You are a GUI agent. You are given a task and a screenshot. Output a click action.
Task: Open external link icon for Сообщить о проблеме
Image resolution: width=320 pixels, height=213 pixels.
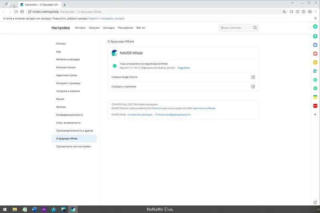click(253, 87)
